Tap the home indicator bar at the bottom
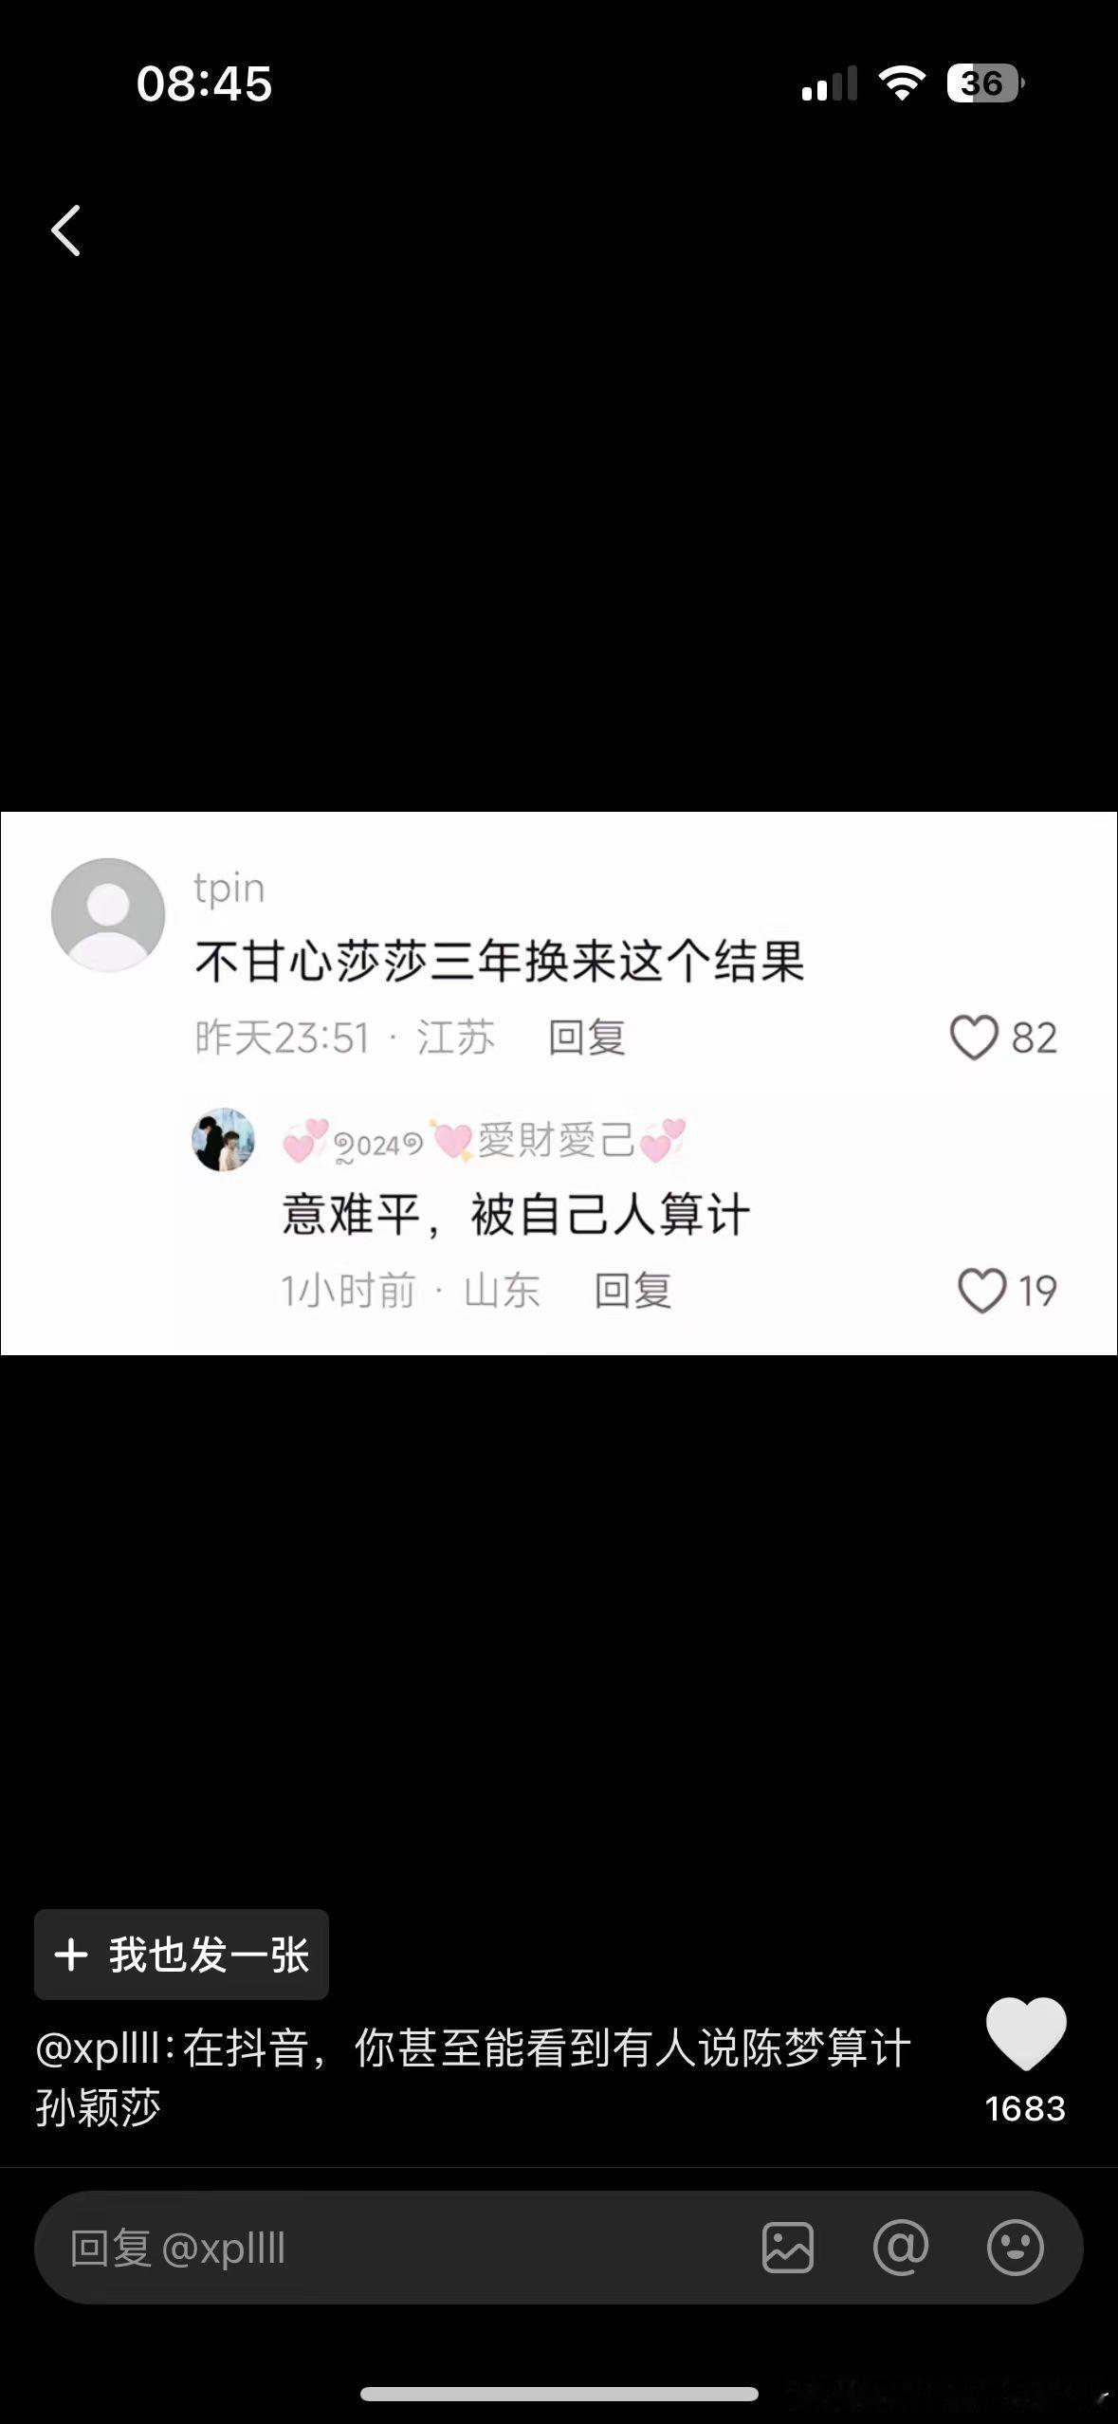Viewport: 1118px width, 2424px height. coord(559,2394)
